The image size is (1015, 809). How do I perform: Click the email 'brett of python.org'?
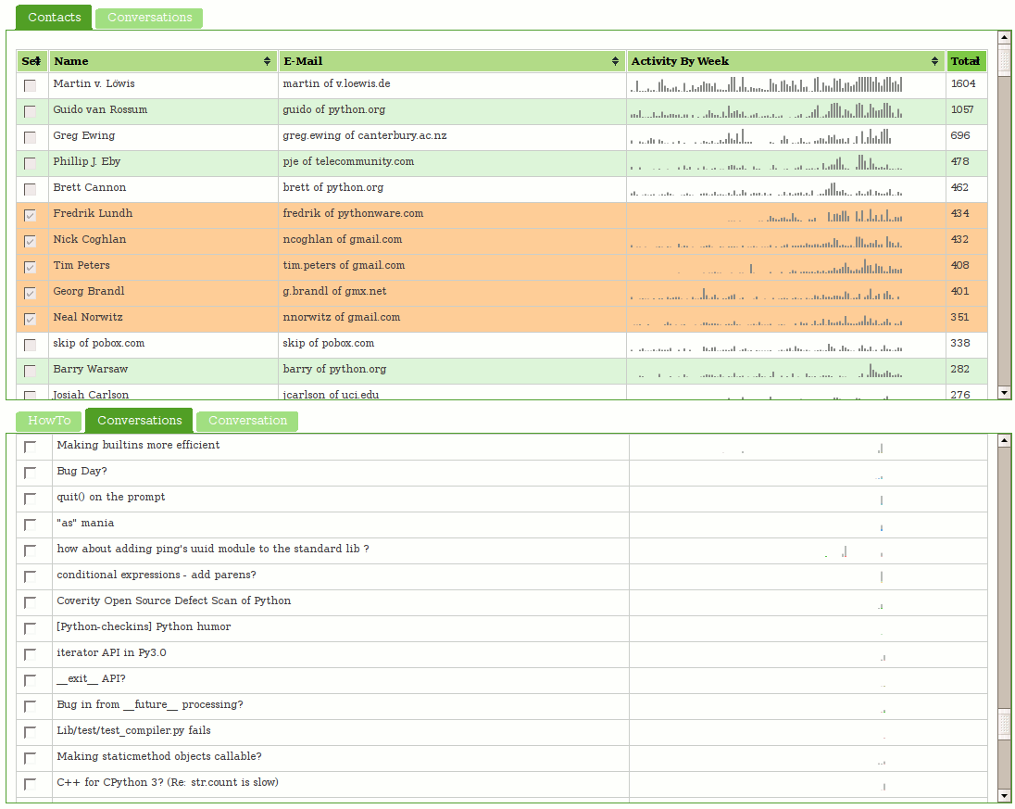[x=333, y=187]
